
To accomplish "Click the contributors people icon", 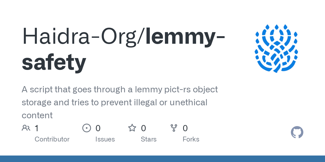I will [26, 128].
